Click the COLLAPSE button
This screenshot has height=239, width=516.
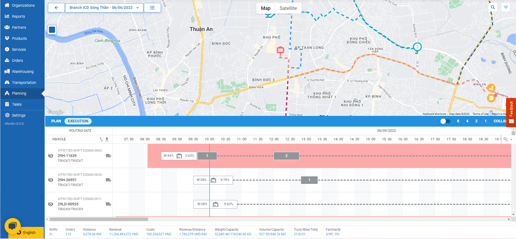coord(500,121)
